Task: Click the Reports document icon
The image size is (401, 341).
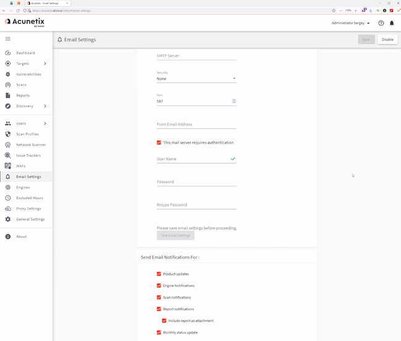Action: (x=8, y=96)
